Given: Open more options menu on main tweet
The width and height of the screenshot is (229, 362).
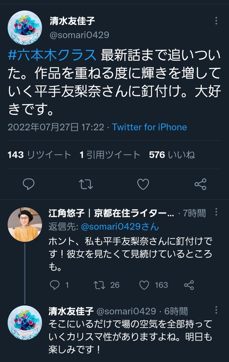Looking at the screenshot, I should pyautogui.click(x=216, y=21).
